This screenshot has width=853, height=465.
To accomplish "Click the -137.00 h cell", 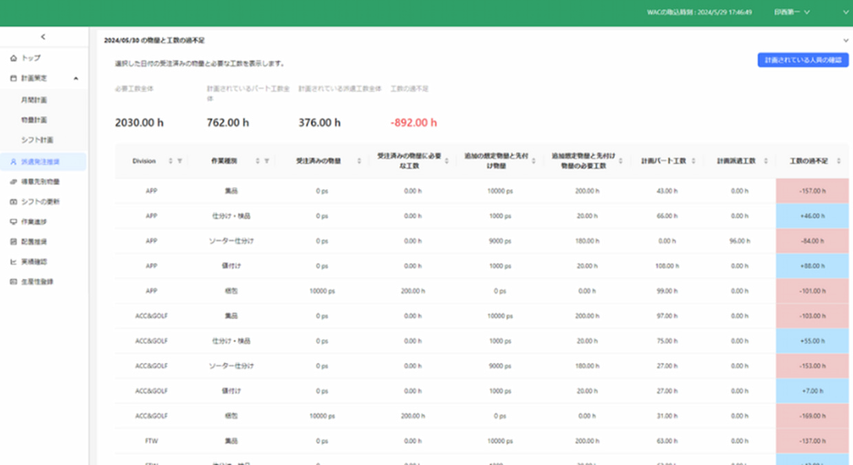I will pyautogui.click(x=812, y=441).
